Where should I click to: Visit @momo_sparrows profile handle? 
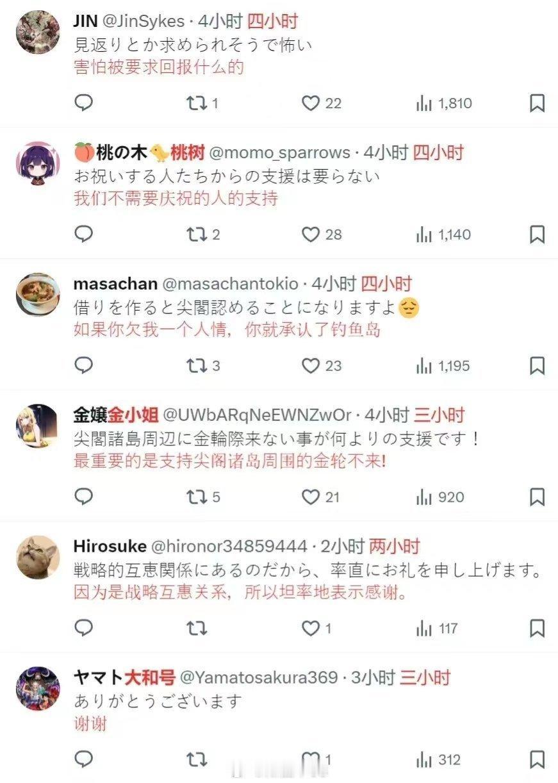[x=280, y=152]
